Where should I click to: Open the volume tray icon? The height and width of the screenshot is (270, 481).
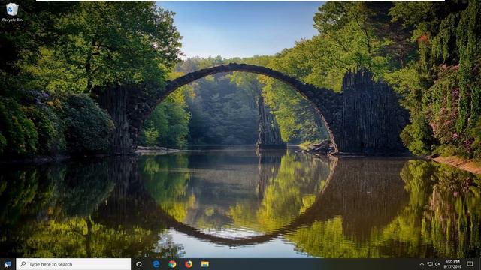[x=437, y=264]
